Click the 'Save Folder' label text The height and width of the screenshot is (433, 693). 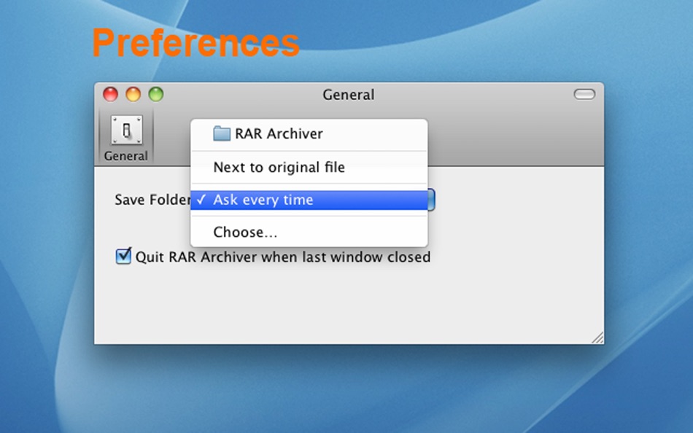(152, 200)
